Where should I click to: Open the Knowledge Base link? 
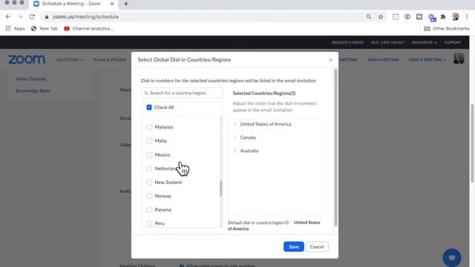tap(33, 90)
